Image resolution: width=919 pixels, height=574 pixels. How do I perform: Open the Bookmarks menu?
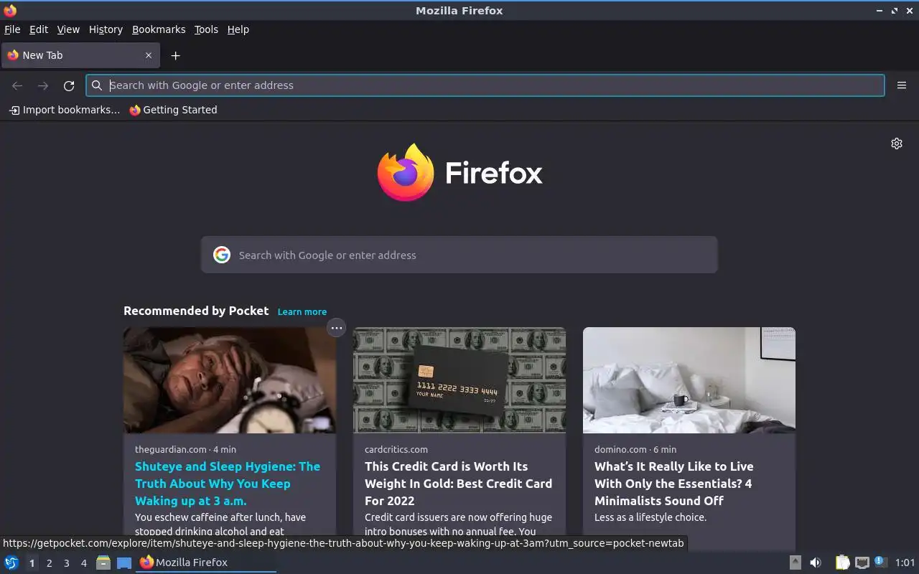click(x=159, y=29)
